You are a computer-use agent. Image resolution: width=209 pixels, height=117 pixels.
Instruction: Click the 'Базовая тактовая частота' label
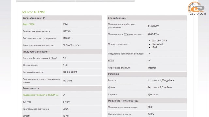36,31
